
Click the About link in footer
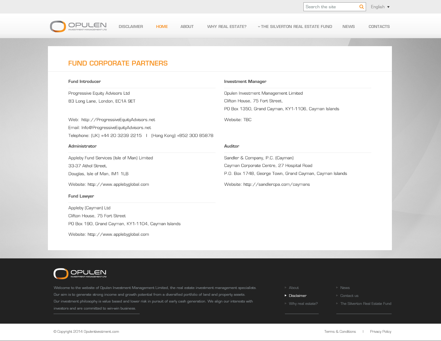(x=294, y=288)
